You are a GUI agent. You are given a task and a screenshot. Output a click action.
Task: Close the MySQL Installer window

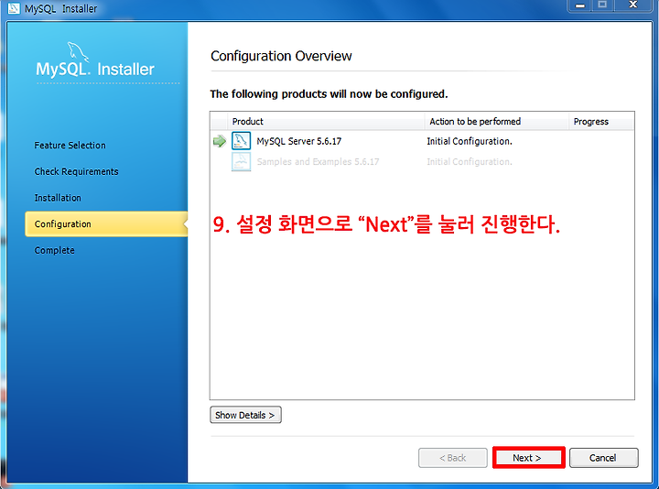click(633, 5)
